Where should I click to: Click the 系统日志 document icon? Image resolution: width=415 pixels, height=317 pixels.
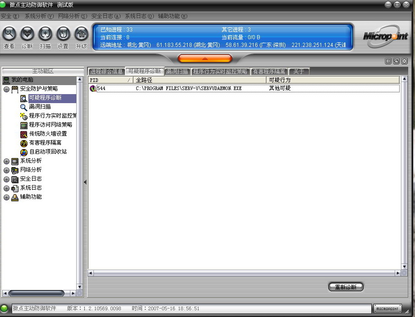coord(15,188)
